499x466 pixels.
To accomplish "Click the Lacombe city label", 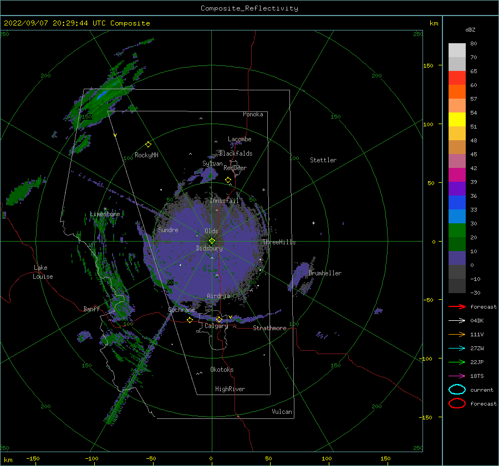I will pyautogui.click(x=240, y=139).
